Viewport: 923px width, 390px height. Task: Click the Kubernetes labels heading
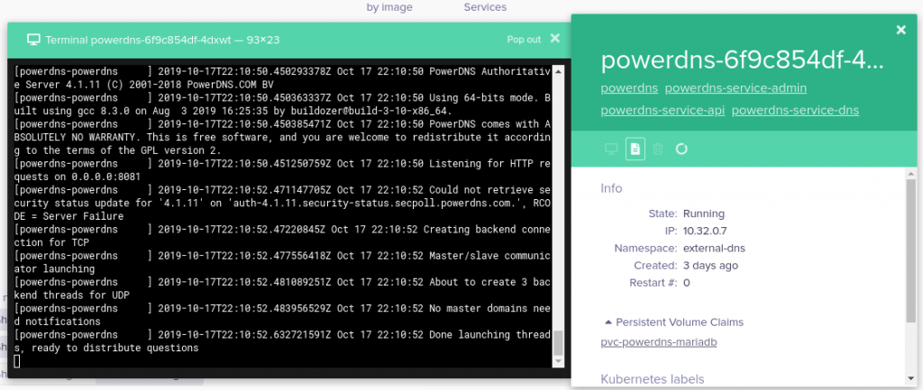coord(653,379)
